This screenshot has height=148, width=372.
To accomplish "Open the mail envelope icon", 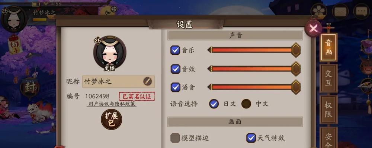I will (x=340, y=11).
